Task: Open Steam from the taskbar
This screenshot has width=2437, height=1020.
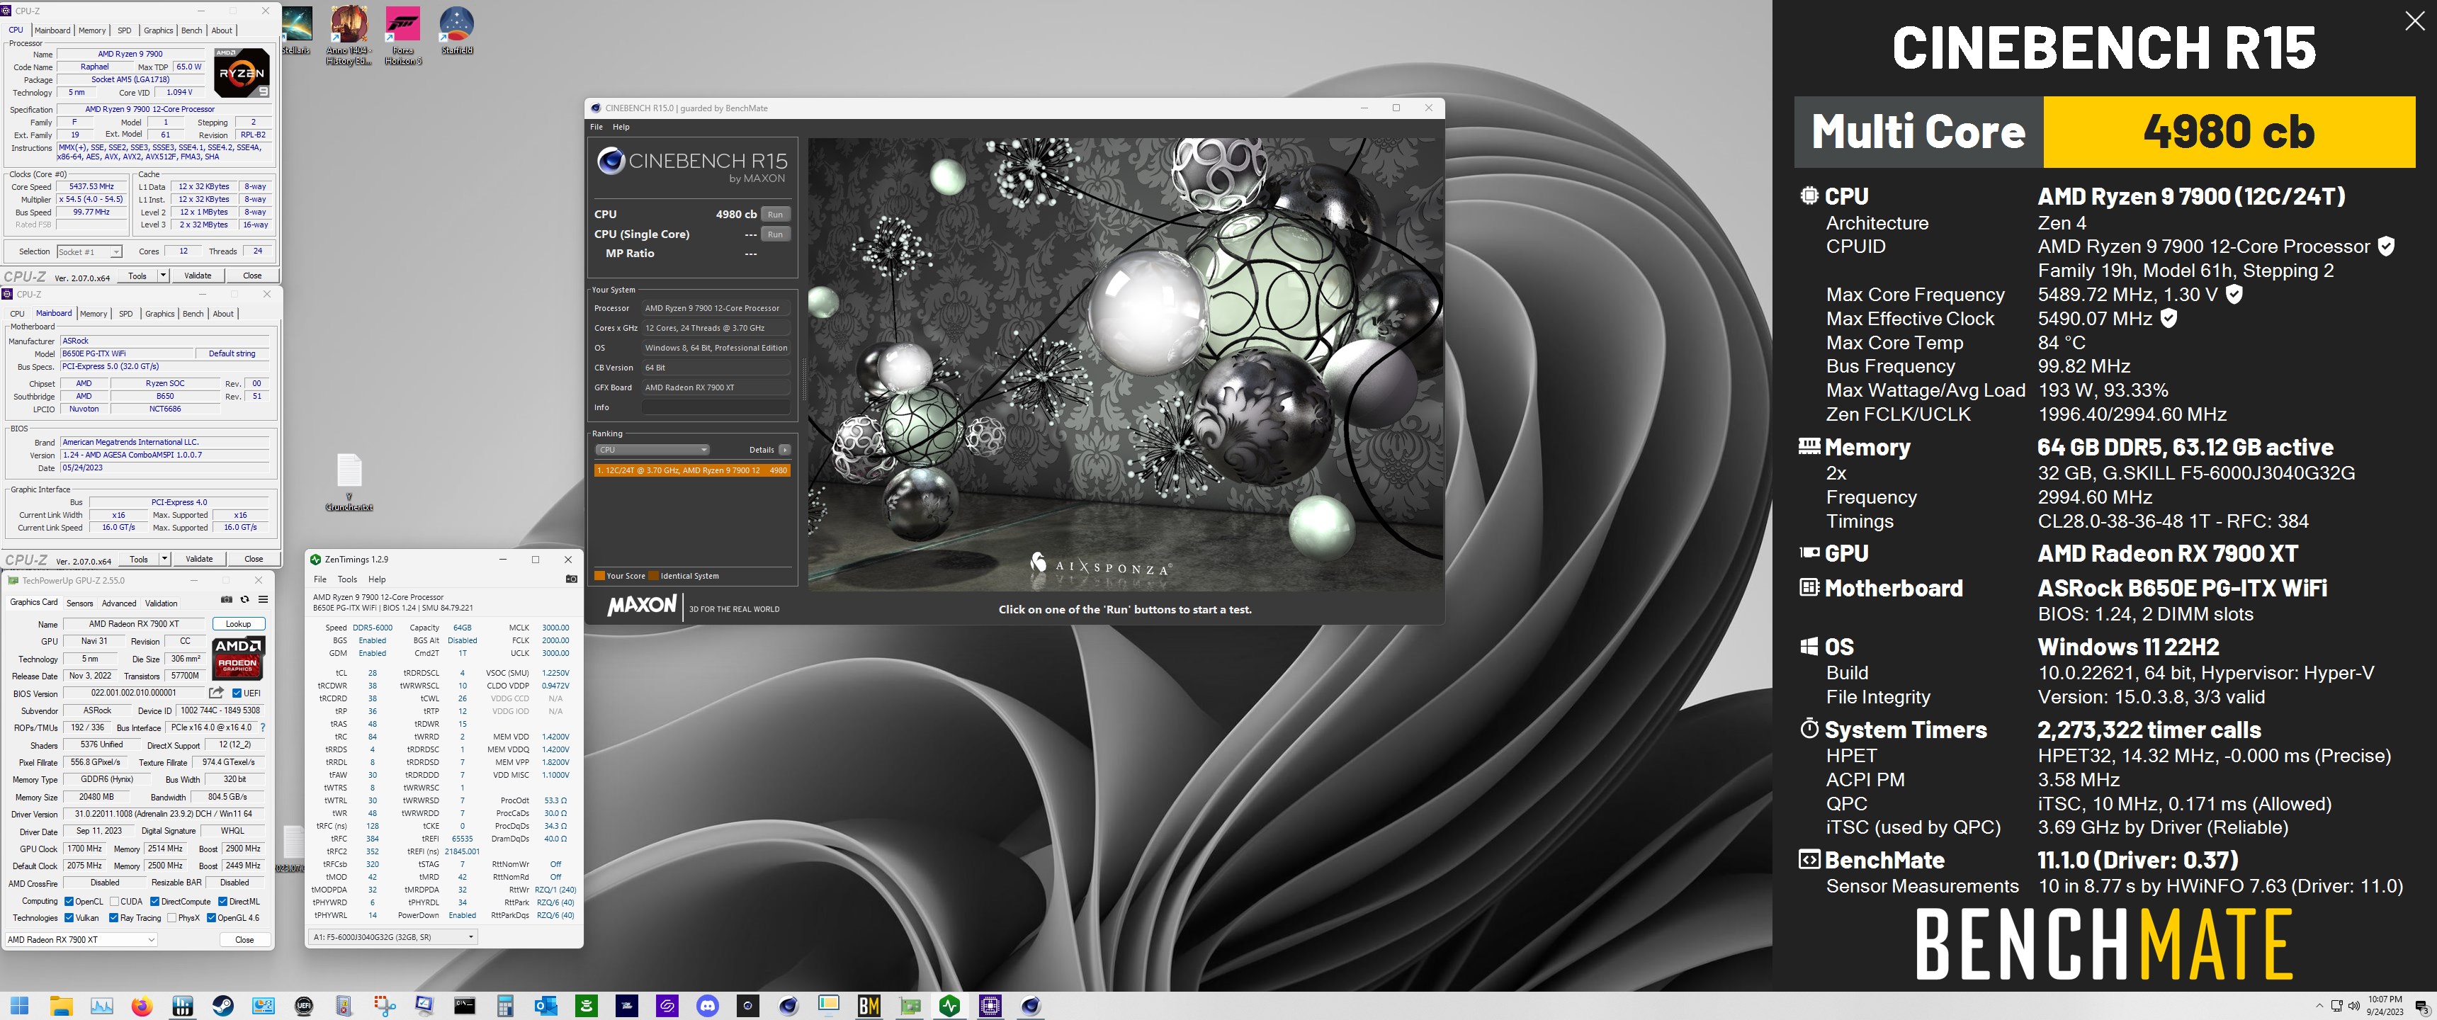Action: (x=223, y=1006)
